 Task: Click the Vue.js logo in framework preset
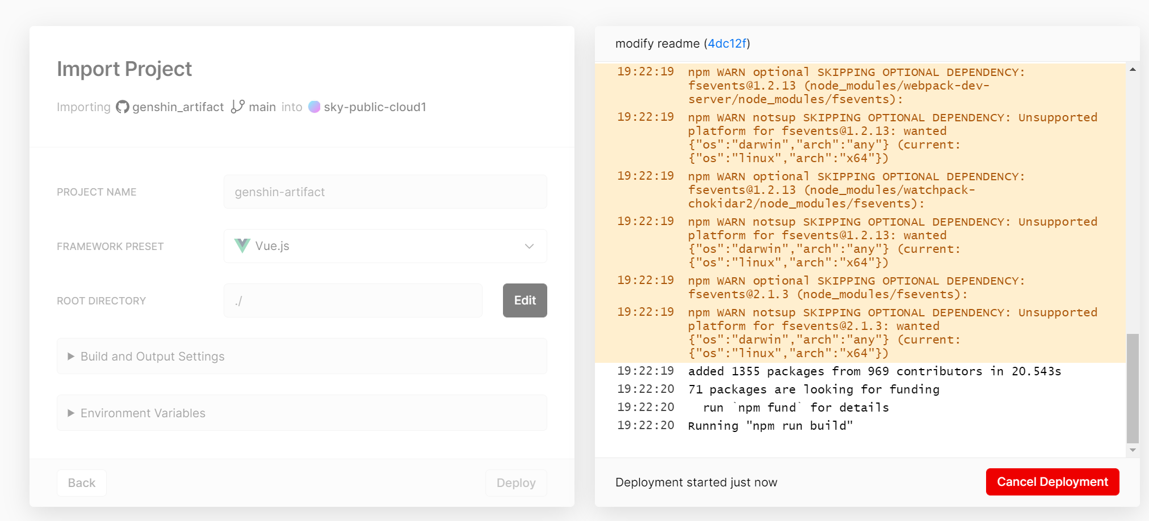242,245
